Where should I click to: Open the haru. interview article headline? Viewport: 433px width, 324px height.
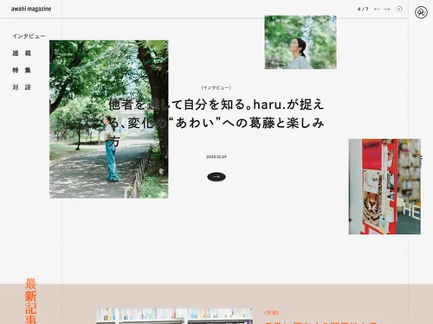[216, 123]
